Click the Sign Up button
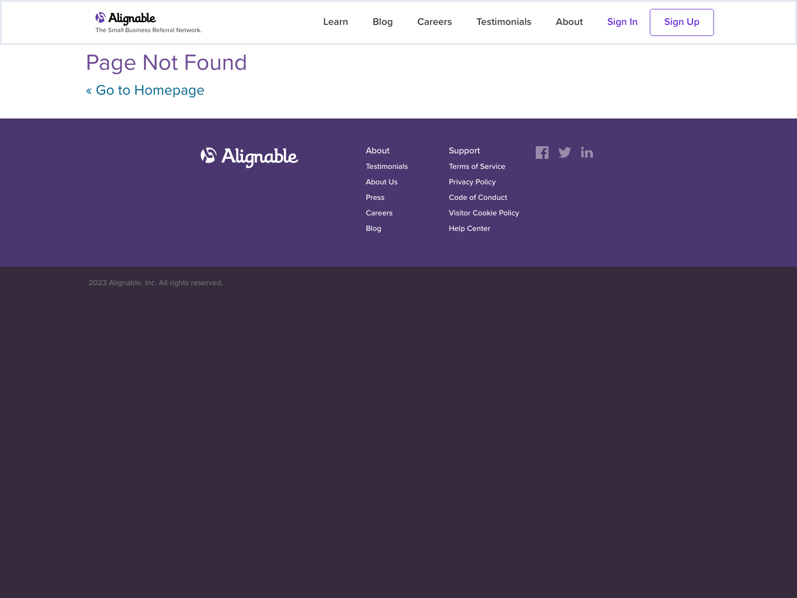Image resolution: width=797 pixels, height=598 pixels. click(x=682, y=22)
